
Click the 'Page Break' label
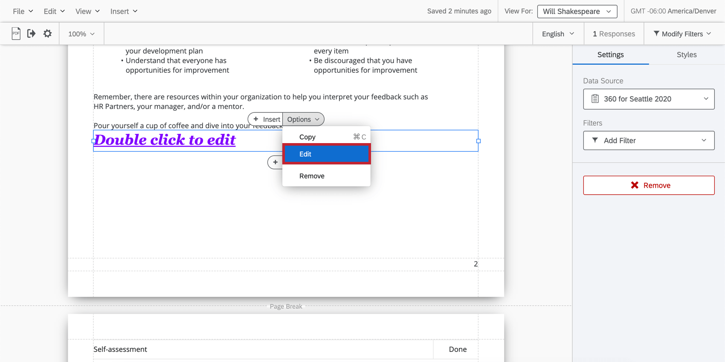(286, 306)
